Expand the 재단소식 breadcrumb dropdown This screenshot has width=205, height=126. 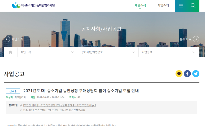(47, 52)
